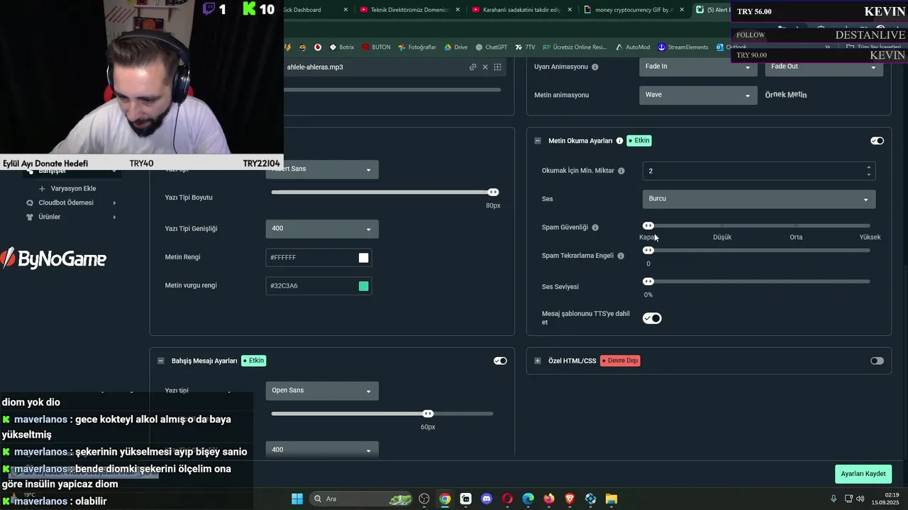Open the Fade In animation dropdown
Image resolution: width=908 pixels, height=510 pixels.
point(698,67)
